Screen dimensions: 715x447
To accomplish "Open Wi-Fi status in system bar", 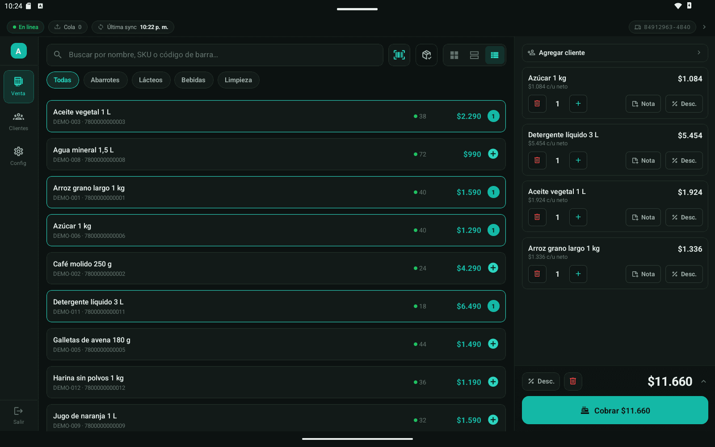I will (678, 6).
